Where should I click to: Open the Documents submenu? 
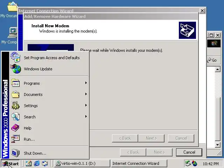49,94
